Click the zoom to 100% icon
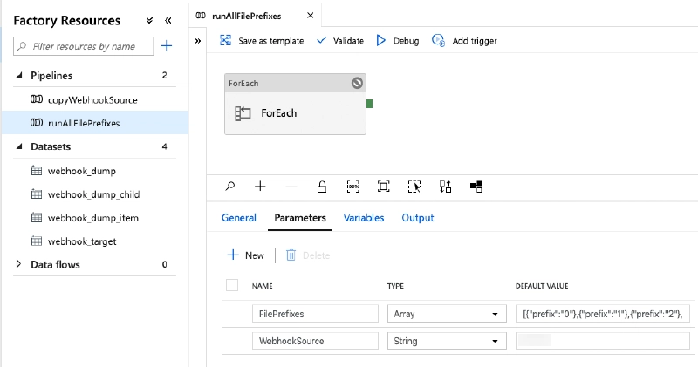The width and height of the screenshot is (698, 367). pos(352,187)
